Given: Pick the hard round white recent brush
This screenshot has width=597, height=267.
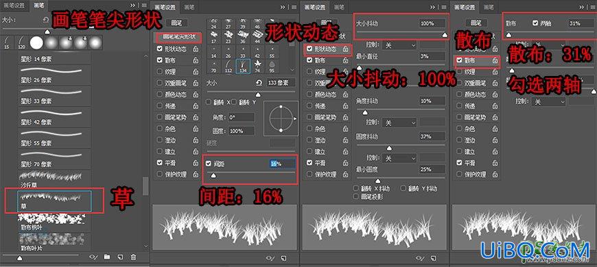Looking at the screenshot, I should (36, 43).
